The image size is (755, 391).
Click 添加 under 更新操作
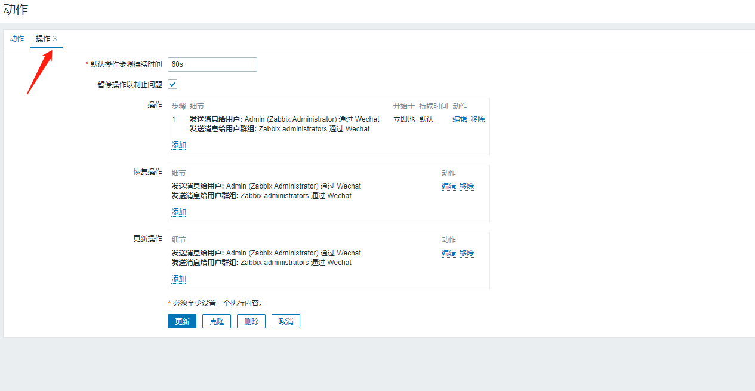(x=178, y=279)
